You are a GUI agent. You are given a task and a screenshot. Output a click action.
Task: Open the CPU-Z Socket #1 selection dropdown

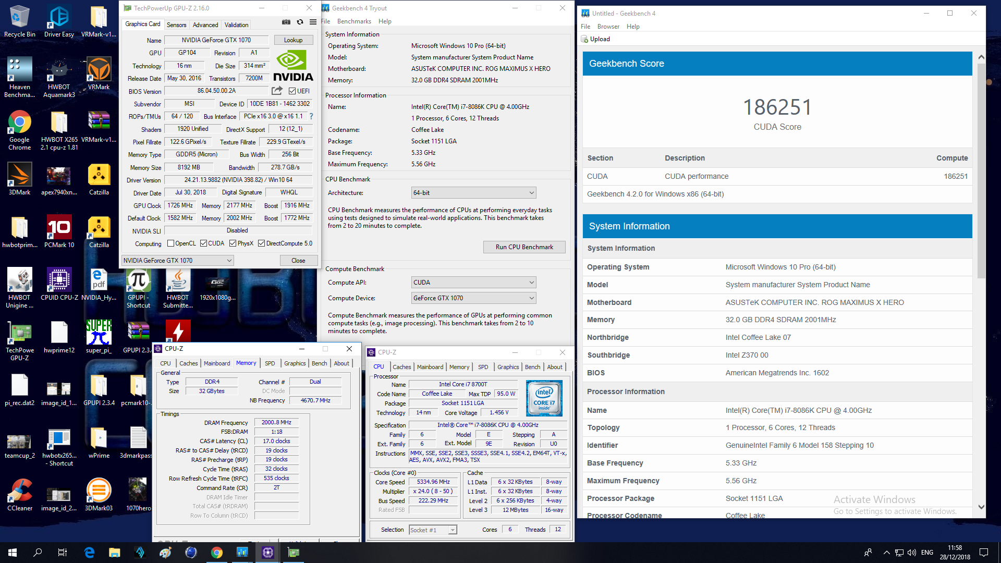point(433,530)
